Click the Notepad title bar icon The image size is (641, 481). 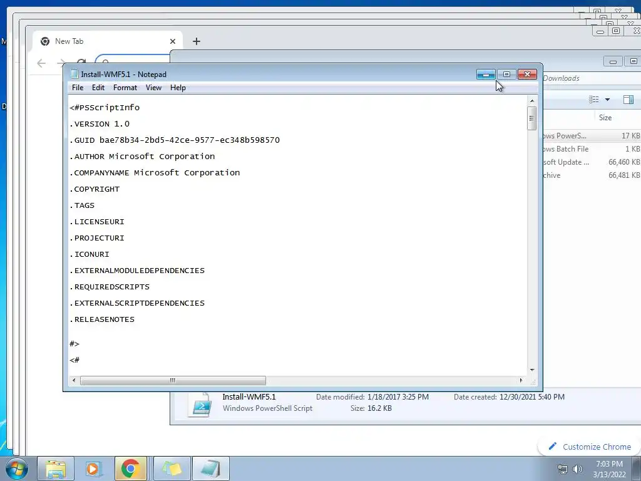(x=74, y=74)
